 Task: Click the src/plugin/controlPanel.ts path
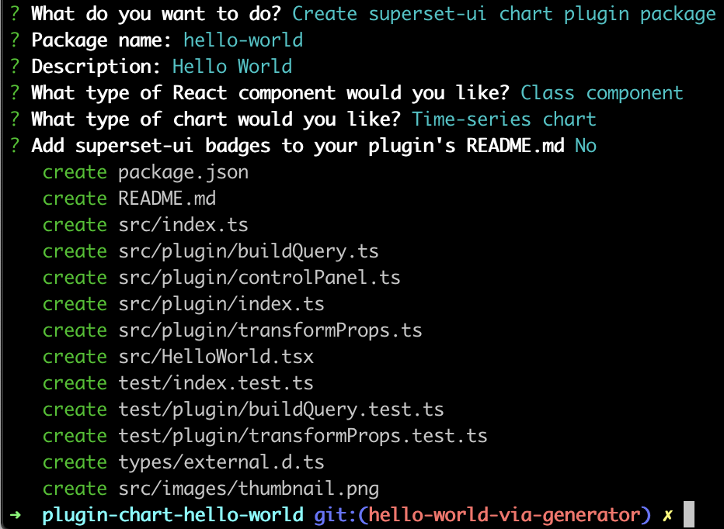point(259,278)
